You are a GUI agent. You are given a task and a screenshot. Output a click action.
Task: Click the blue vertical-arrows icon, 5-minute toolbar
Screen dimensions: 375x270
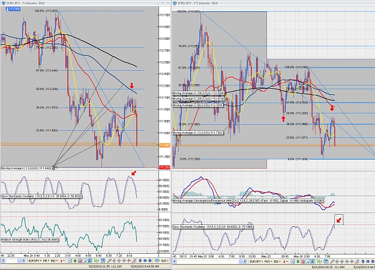(x=140, y=260)
